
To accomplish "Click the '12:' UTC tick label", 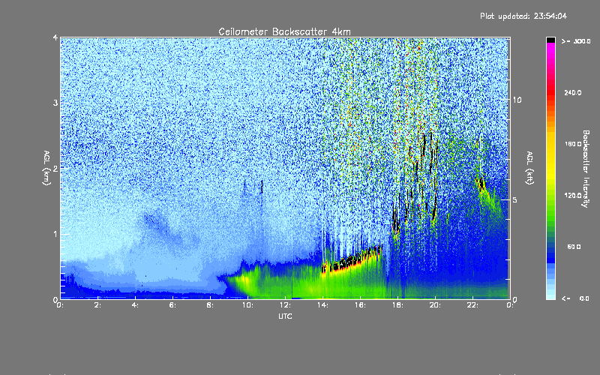I will tap(285, 305).
